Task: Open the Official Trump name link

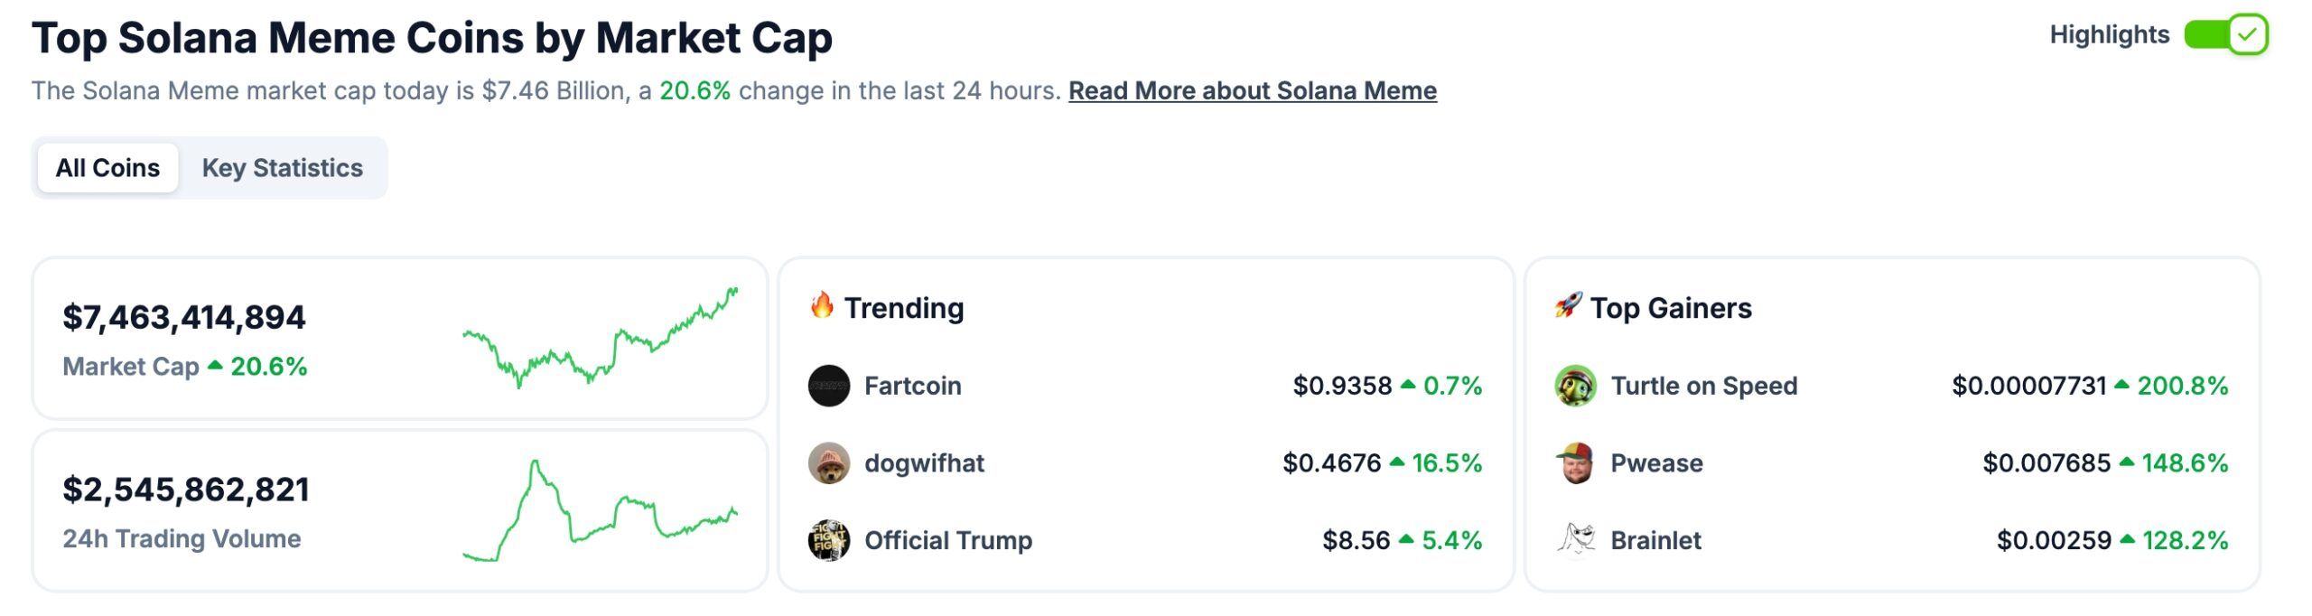Action: pos(947,540)
